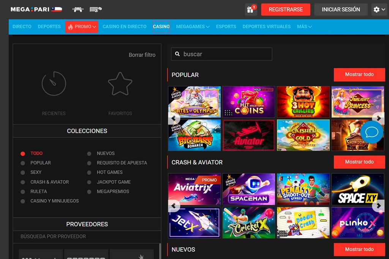This screenshot has height=259, width=389.
Task: Click the Registrarse button
Action: click(x=285, y=9)
